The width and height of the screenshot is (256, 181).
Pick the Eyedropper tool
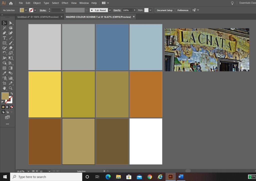(x=4, y=73)
